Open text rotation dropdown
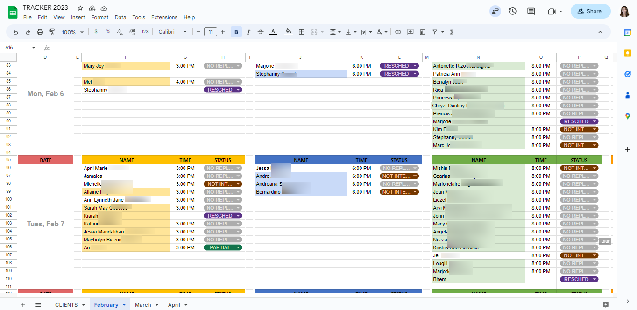Screen dimensions: 637x310 [x=382, y=32]
